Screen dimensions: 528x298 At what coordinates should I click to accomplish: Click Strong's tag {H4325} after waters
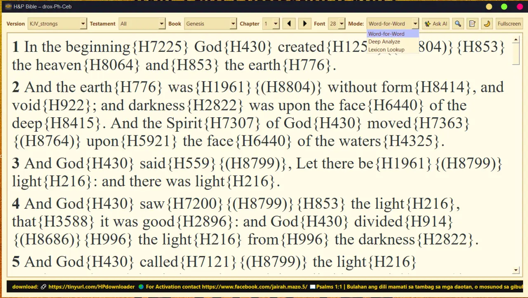(x=411, y=142)
